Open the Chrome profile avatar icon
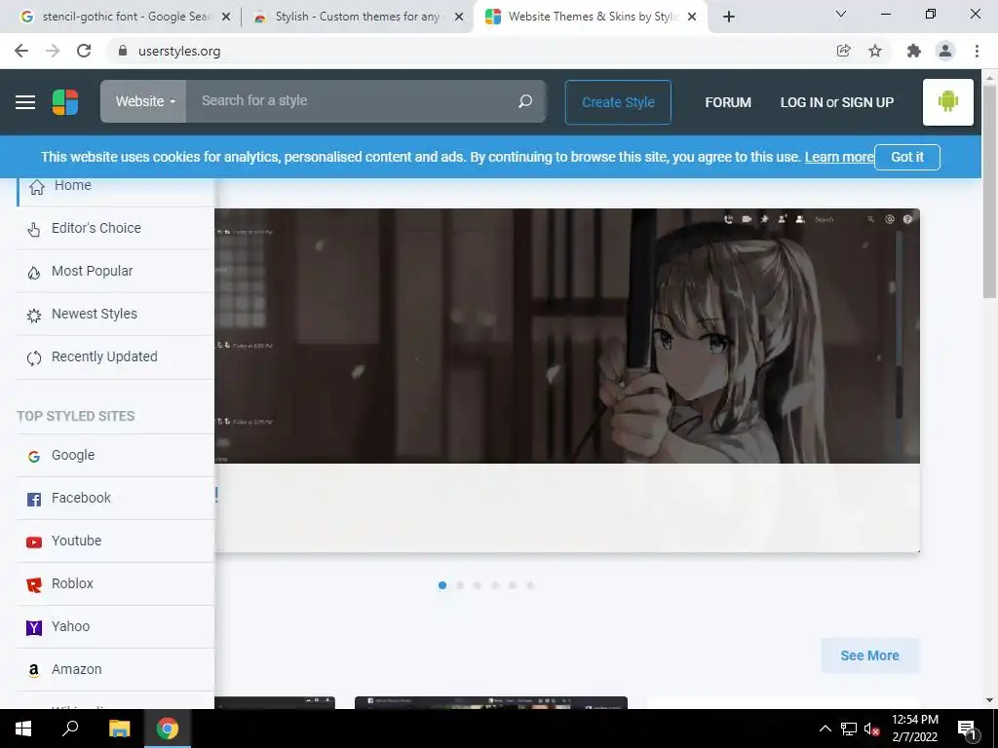This screenshot has width=998, height=748. (945, 51)
